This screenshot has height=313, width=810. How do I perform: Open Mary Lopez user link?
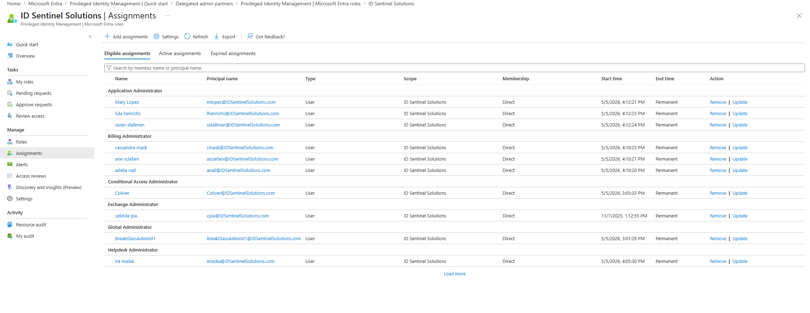coord(127,102)
